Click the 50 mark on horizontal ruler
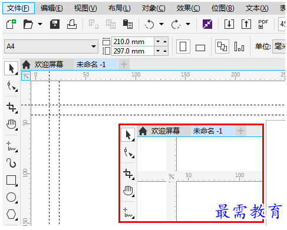The width and height of the screenshot is (287, 230). (86, 75)
